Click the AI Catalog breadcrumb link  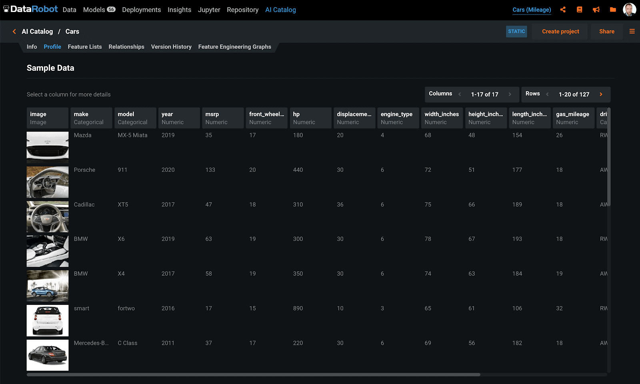pos(37,32)
